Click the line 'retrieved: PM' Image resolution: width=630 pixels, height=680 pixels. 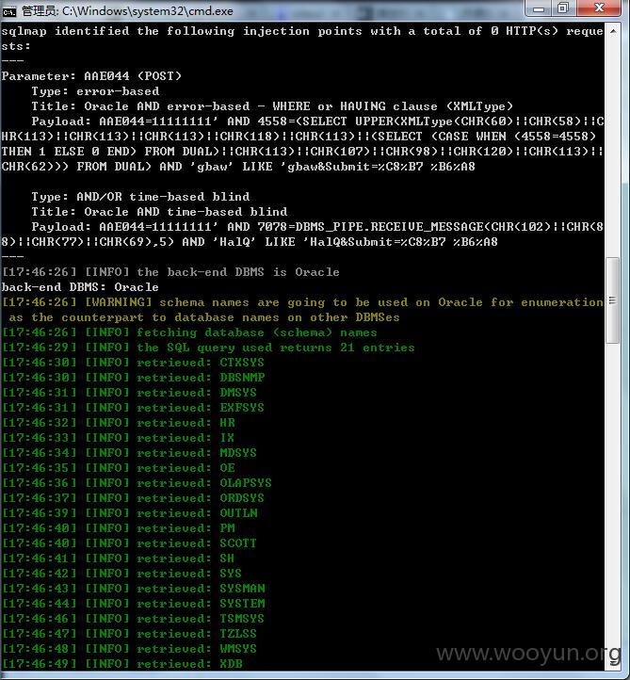pyautogui.click(x=119, y=528)
